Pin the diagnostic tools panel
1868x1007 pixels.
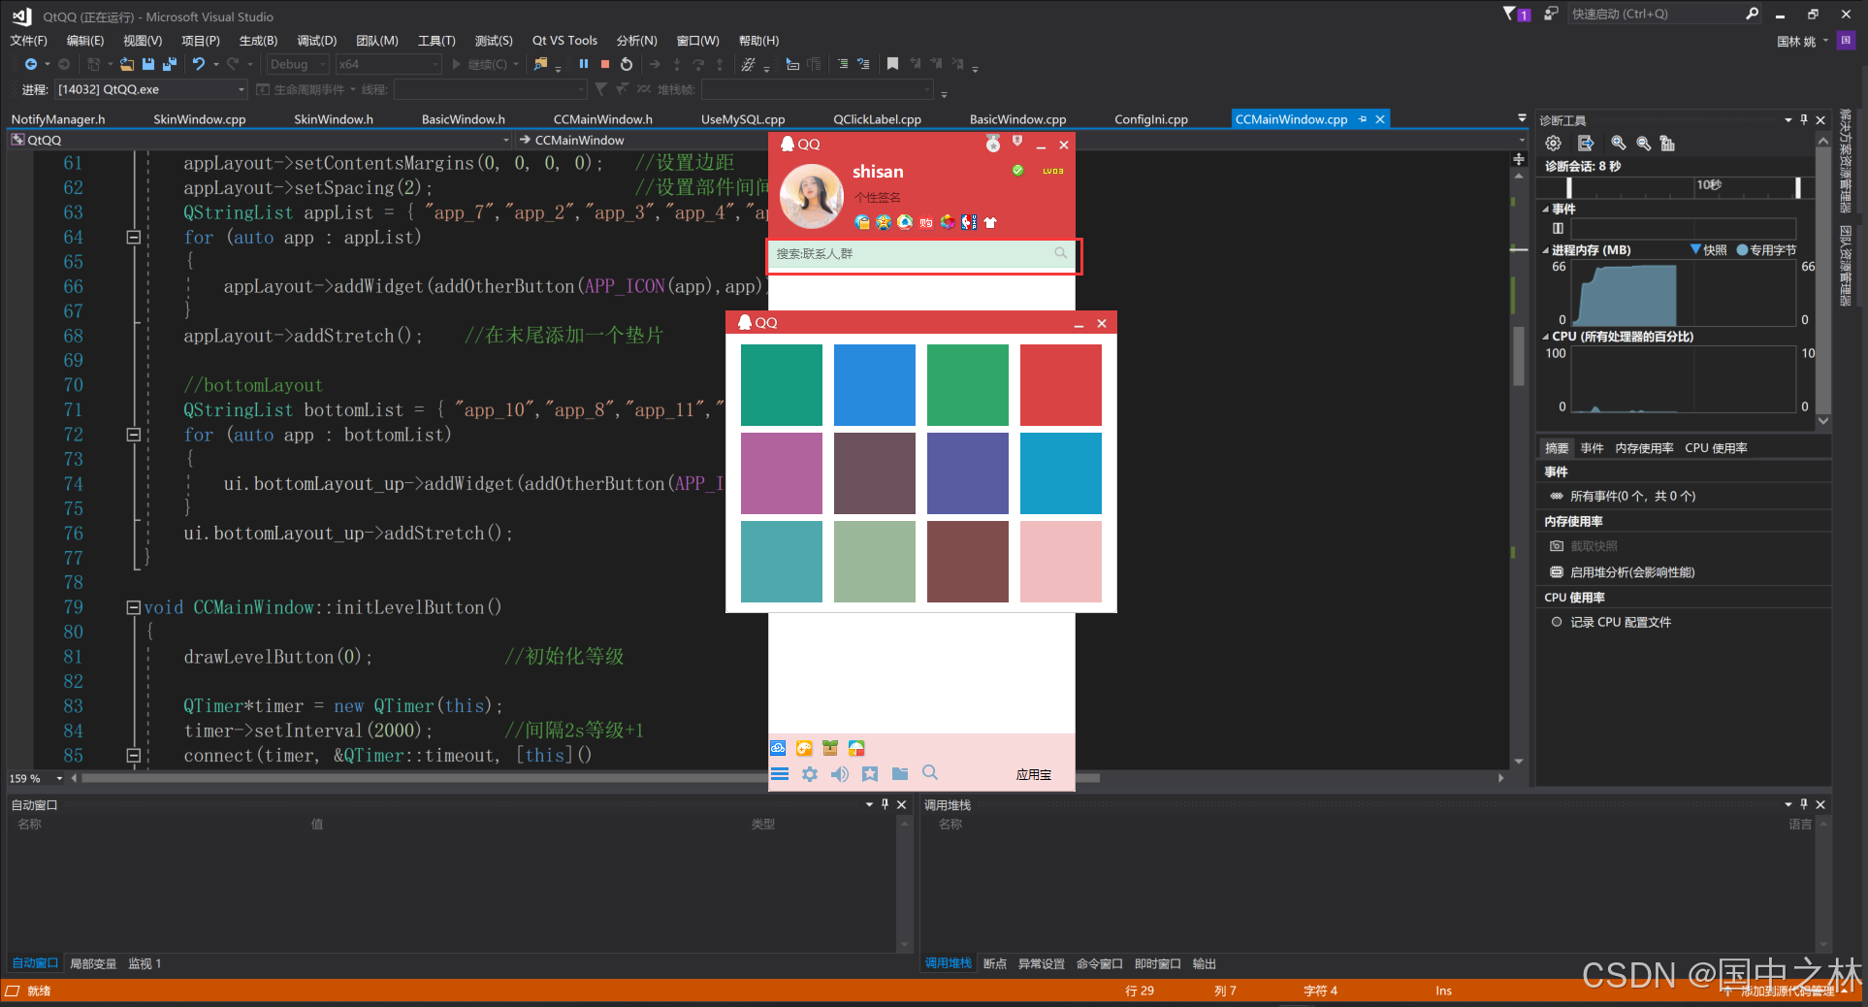pyautogui.click(x=1804, y=120)
